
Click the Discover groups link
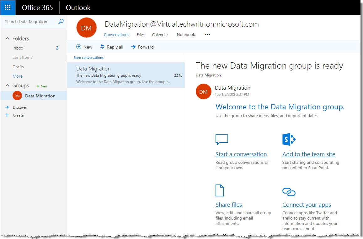coord(20,107)
